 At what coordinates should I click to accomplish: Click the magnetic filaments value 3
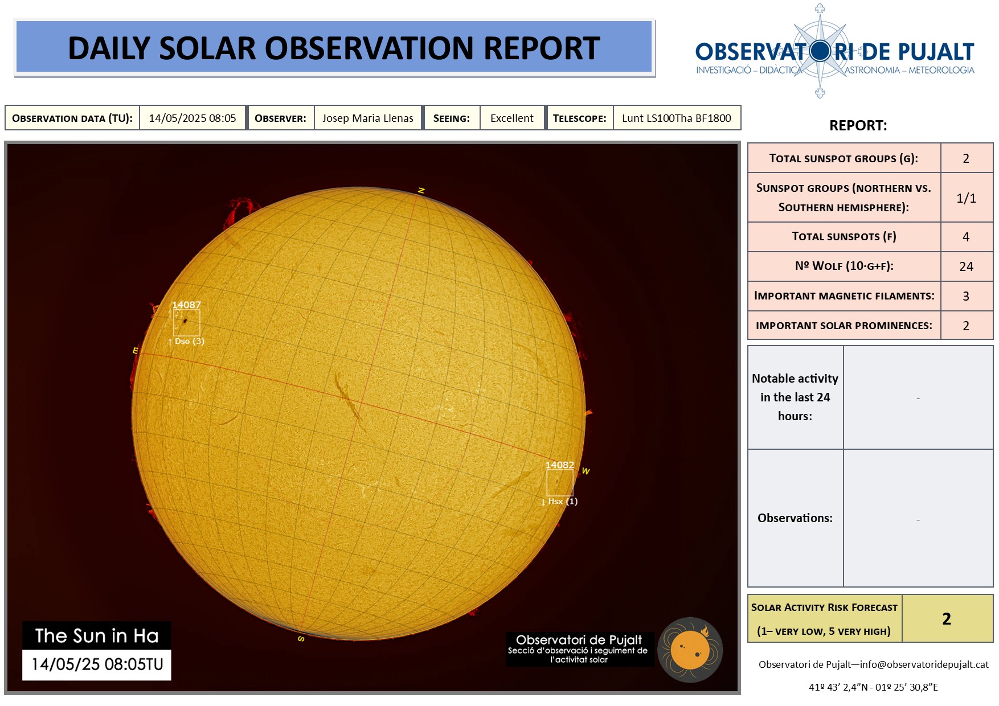pos(967,296)
